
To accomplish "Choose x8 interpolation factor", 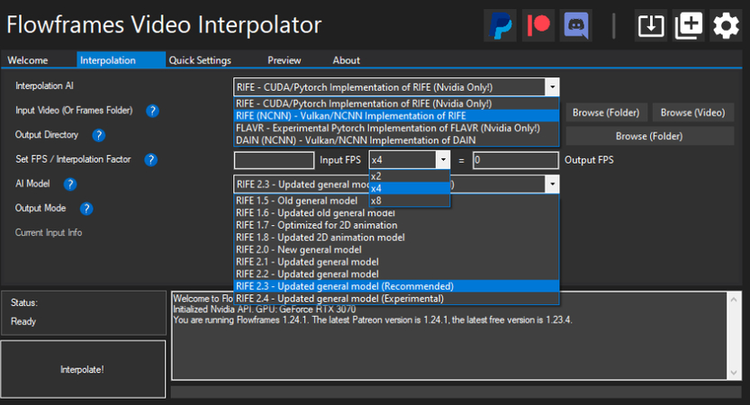I will 410,201.
